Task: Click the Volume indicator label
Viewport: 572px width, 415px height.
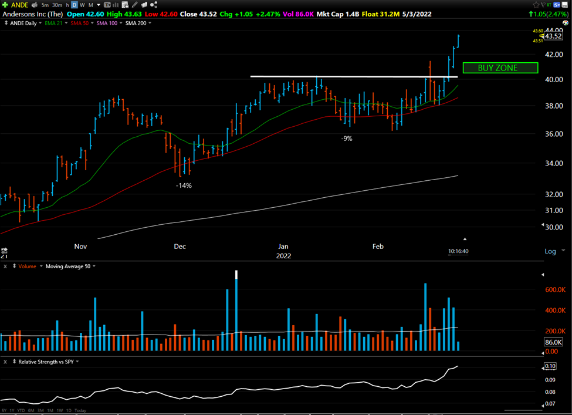Action: tap(28, 266)
